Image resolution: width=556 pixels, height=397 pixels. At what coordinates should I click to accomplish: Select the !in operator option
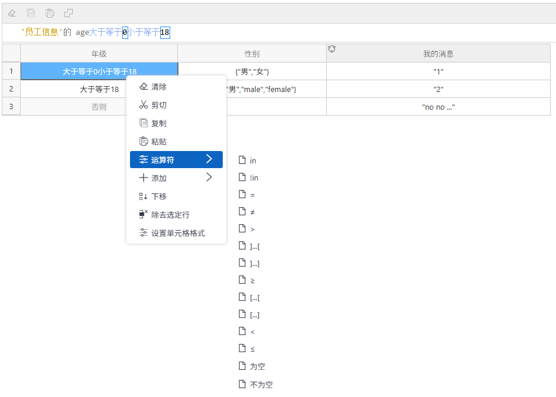pyautogui.click(x=253, y=178)
